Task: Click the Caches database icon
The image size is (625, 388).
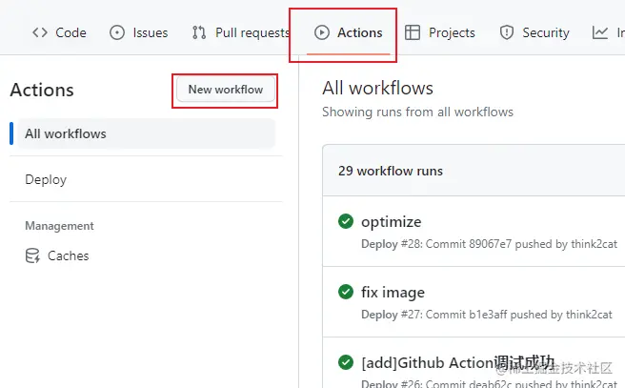Action: click(32, 255)
